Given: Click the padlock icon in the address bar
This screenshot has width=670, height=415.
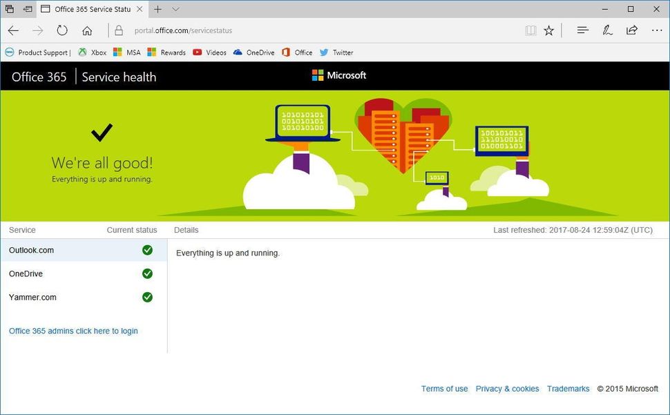Looking at the screenshot, I should (119, 30).
